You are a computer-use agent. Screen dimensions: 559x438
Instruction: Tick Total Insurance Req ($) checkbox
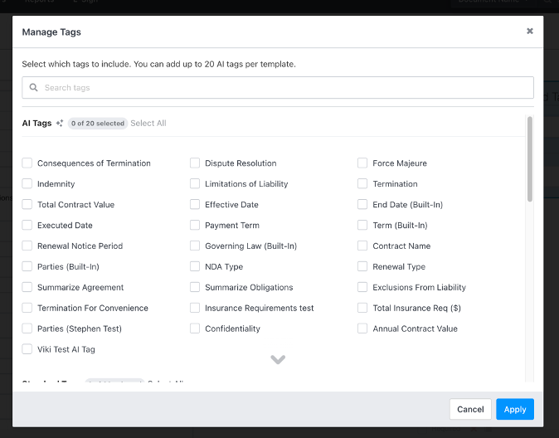pos(362,308)
